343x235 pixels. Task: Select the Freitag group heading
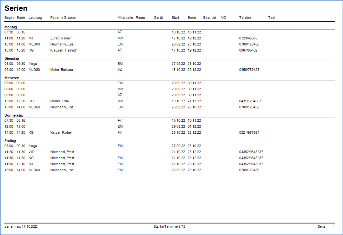tap(10, 141)
